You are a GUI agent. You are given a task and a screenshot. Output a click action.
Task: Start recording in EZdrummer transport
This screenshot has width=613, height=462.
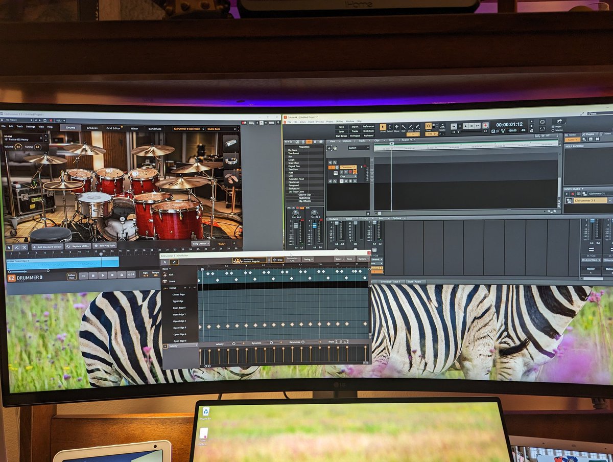pyautogui.click(x=112, y=275)
